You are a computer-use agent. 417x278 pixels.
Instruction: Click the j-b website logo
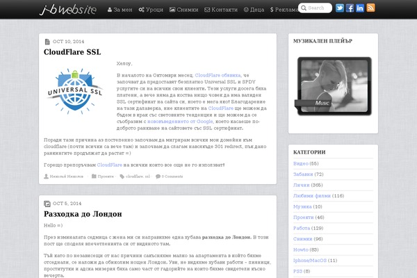[x=68, y=9]
